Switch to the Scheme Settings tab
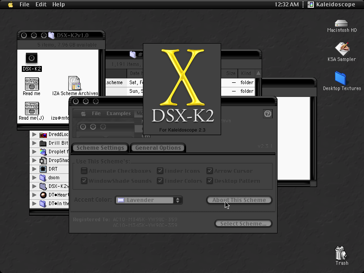The image size is (364, 273). click(100, 147)
